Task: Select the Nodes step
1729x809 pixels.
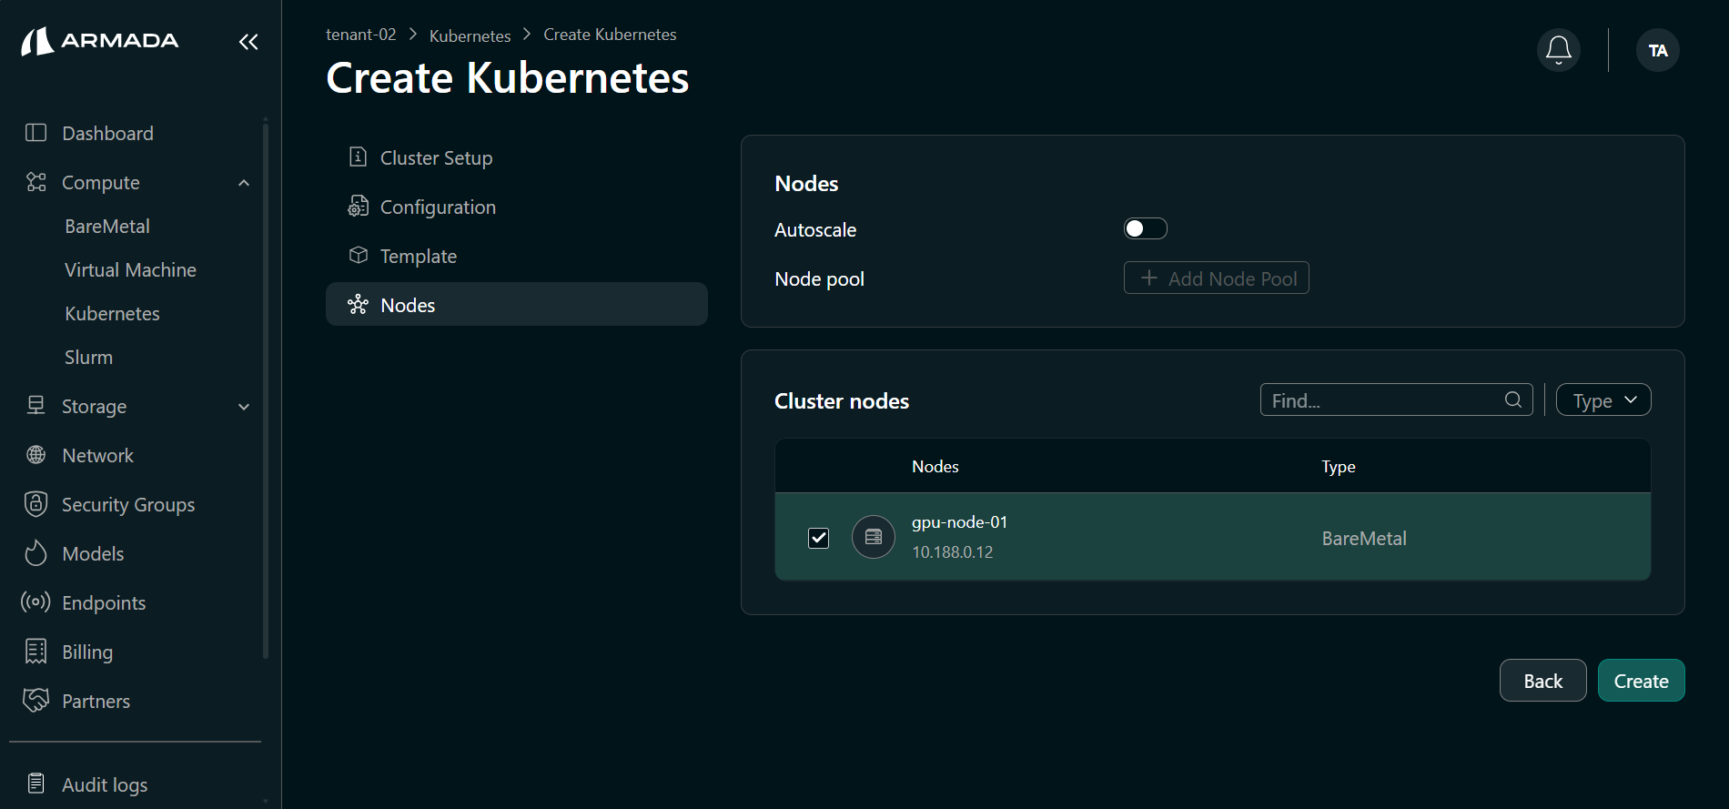Action: (517, 304)
